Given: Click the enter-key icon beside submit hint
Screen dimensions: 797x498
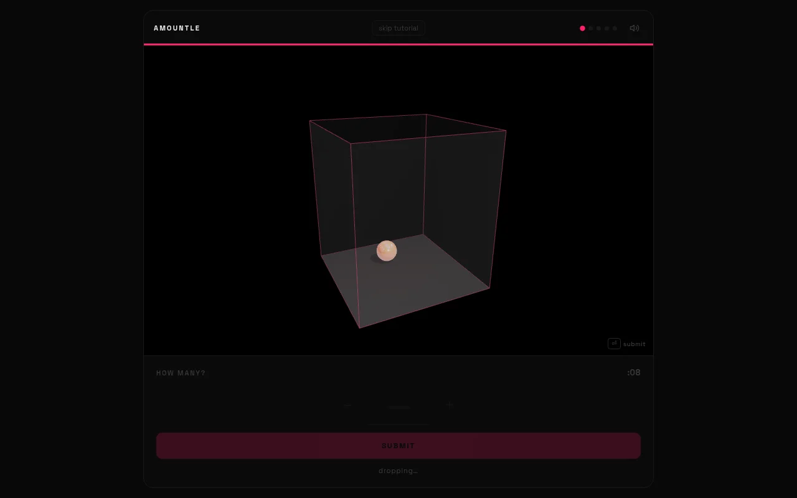Looking at the screenshot, I should pyautogui.click(x=614, y=344).
